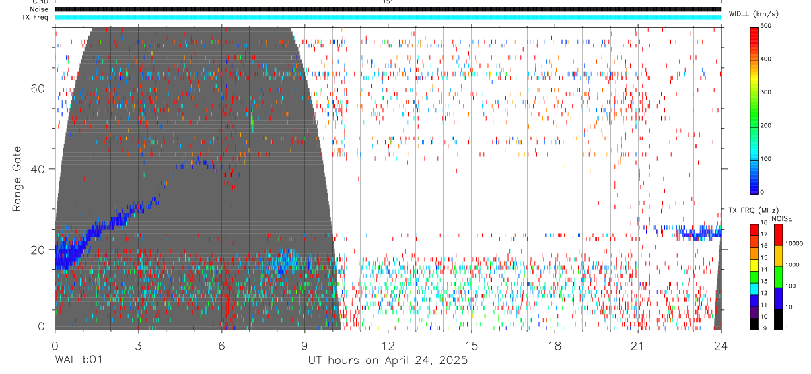Click the 60 tick label on the Range Gate axis

point(38,88)
